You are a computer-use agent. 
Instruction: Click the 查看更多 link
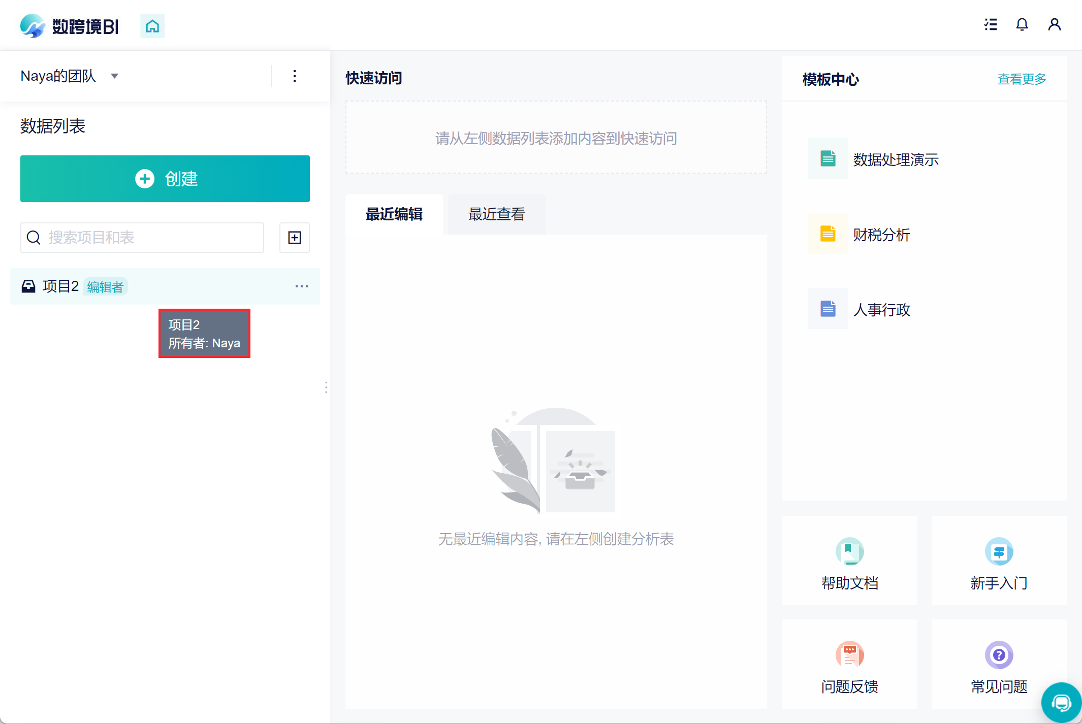coord(1022,79)
